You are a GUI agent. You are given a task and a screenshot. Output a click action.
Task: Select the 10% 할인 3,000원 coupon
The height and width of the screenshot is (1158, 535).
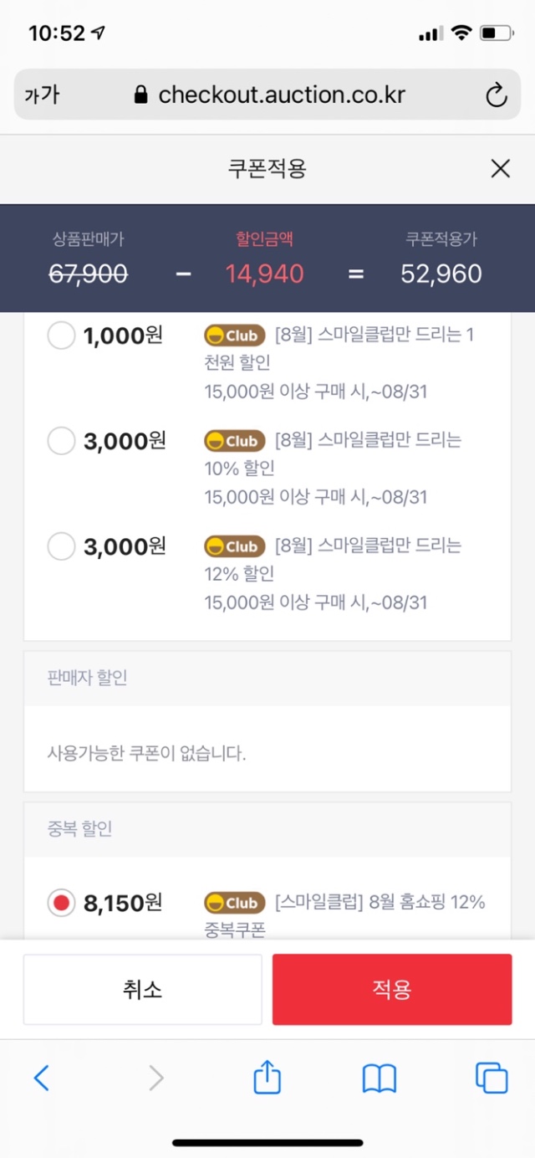pos(61,441)
